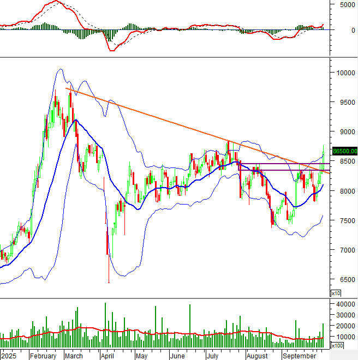Click the upper Bollinger band peak in February
This screenshot has width=358, height=360.
tap(58, 70)
